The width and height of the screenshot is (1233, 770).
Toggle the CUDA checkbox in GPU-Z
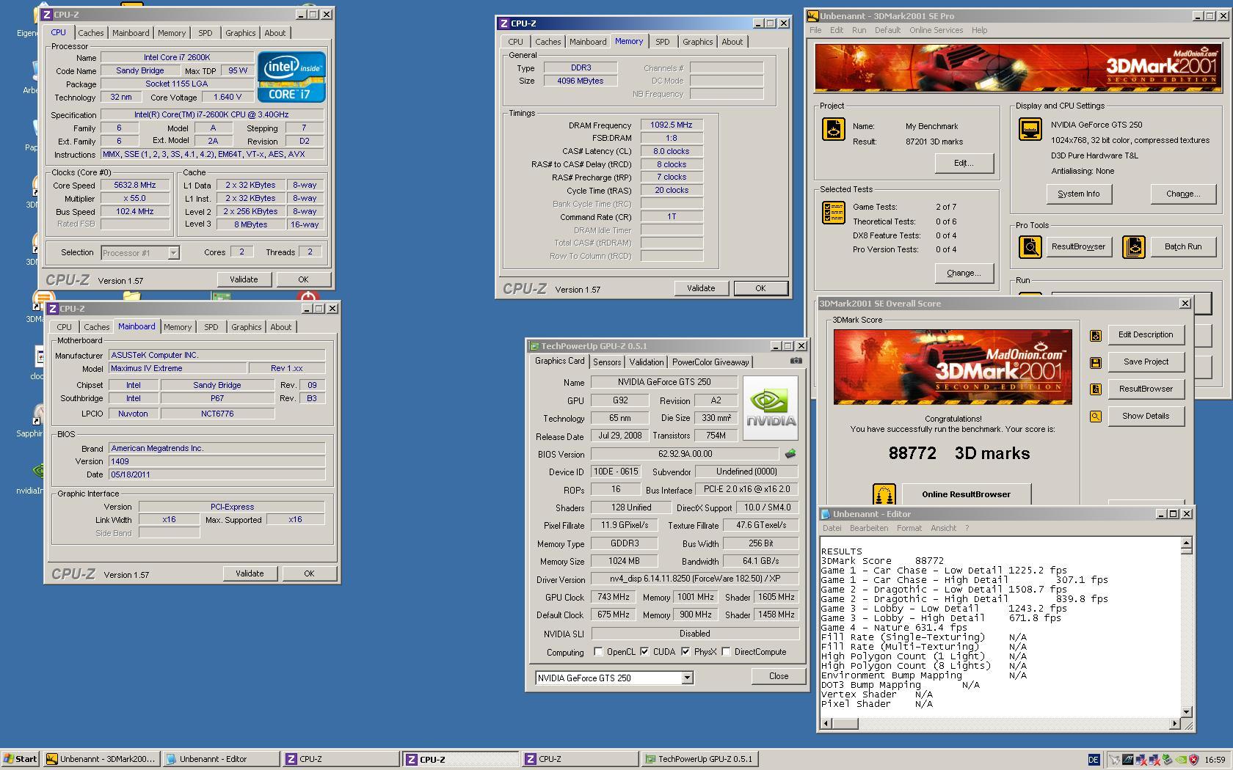pyautogui.click(x=644, y=652)
